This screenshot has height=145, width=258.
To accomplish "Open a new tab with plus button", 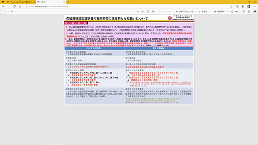I will (69, 2).
